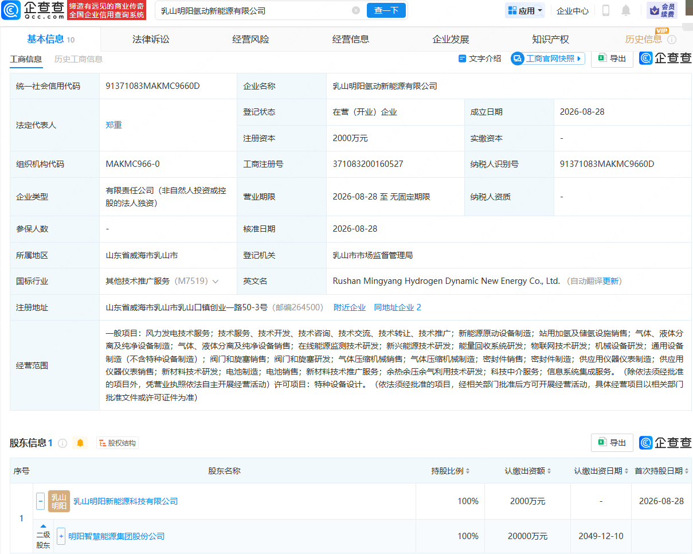Open 工商官网快照
This screenshot has width=693, height=554.
pyautogui.click(x=548, y=58)
